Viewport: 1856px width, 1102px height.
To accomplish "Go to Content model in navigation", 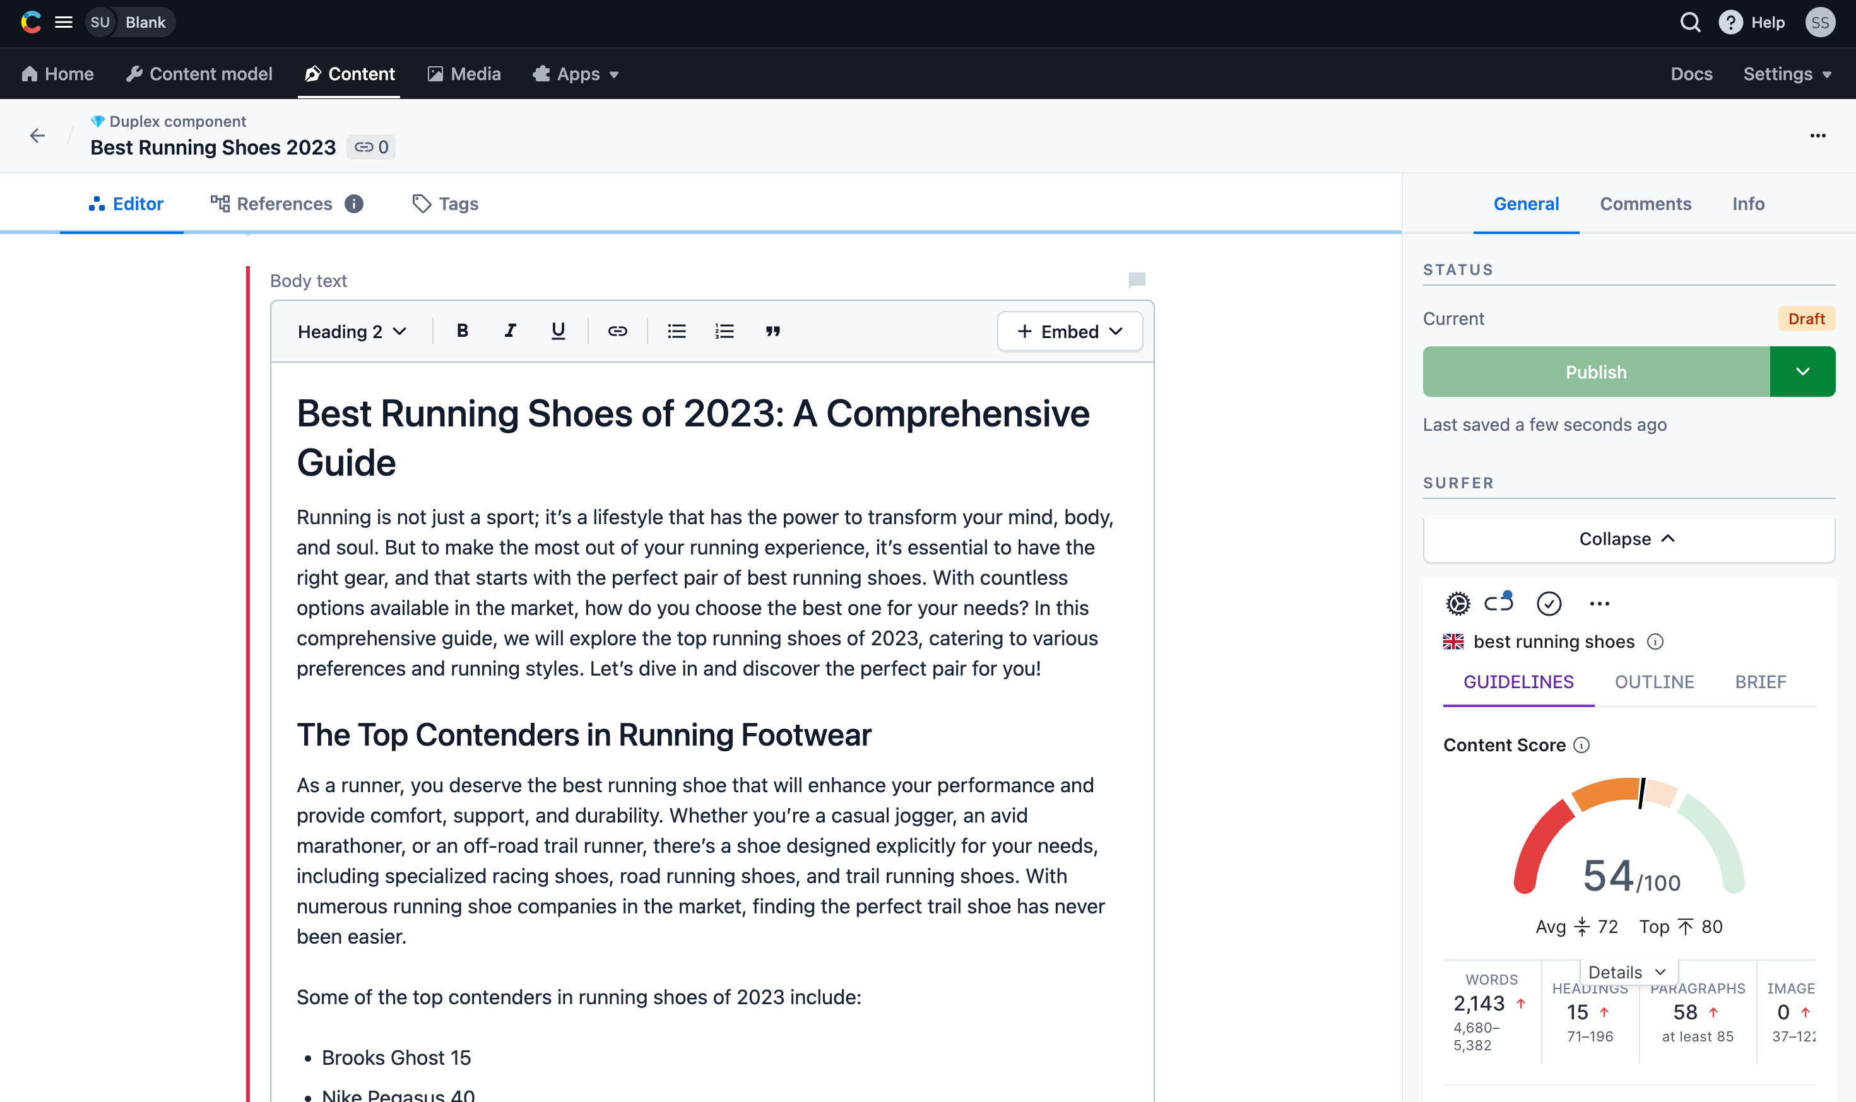I will (199, 74).
